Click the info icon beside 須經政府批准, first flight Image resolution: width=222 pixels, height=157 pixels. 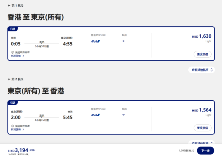pos(13,52)
